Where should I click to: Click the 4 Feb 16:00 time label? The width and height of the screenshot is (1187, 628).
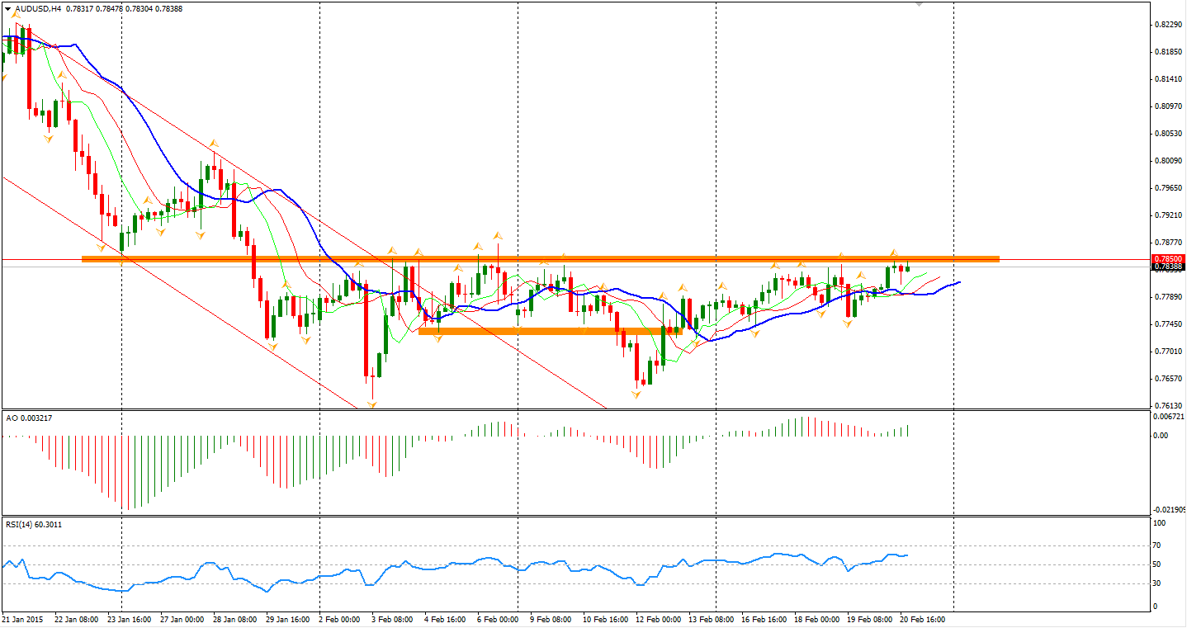[444, 618]
